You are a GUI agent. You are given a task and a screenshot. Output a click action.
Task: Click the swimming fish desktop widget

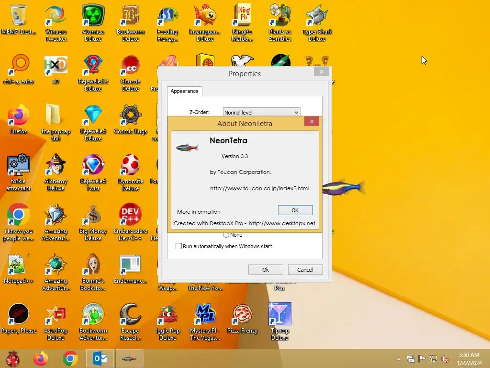[343, 188]
